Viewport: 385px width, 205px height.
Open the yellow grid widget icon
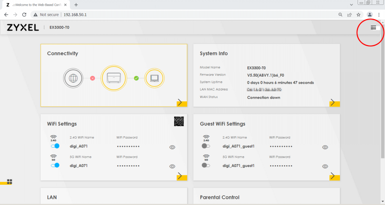click(9, 182)
